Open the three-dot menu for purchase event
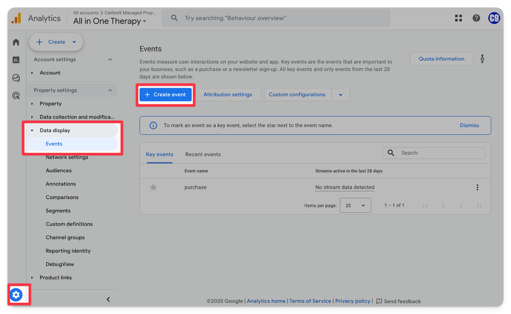The width and height of the screenshot is (511, 314). click(477, 187)
